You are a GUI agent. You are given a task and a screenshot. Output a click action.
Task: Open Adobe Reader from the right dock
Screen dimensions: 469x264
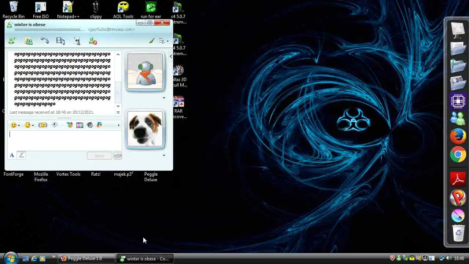coord(458,180)
